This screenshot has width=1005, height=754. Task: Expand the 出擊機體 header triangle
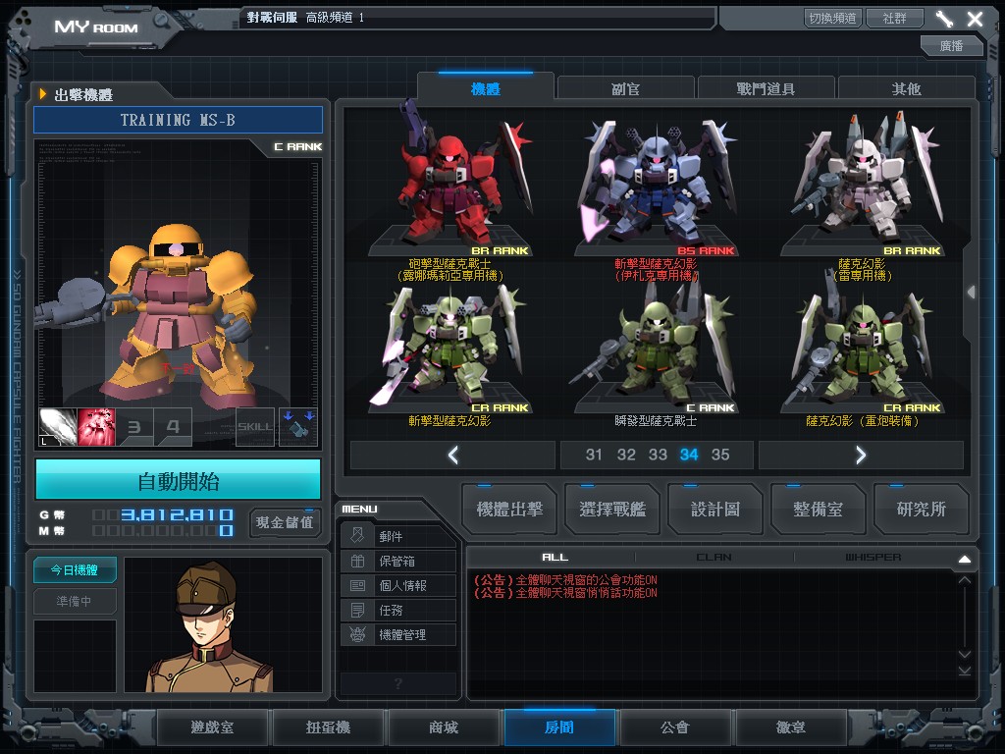pos(43,94)
